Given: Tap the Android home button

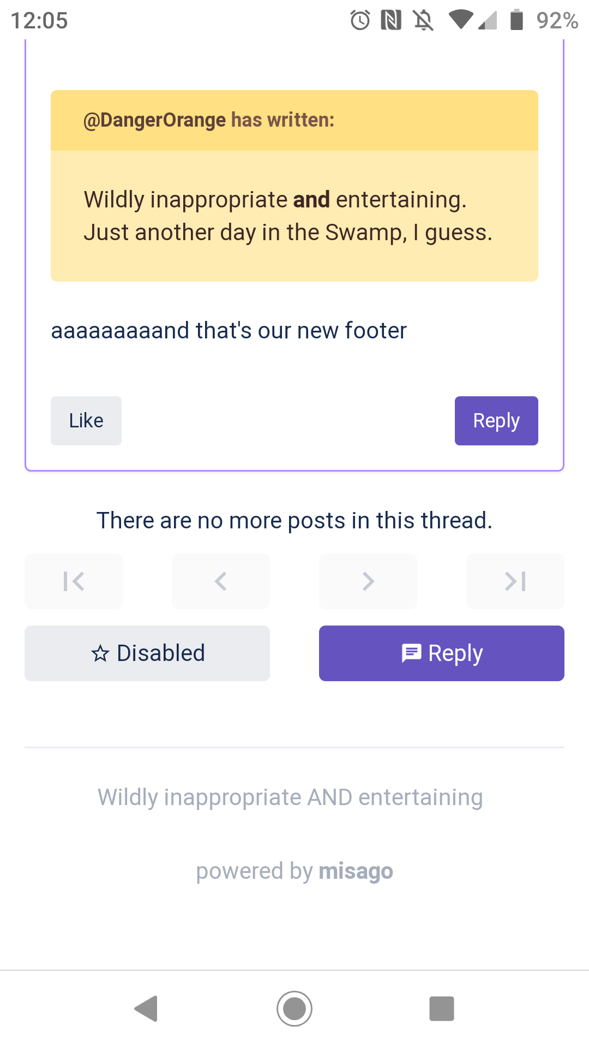Looking at the screenshot, I should (294, 1008).
